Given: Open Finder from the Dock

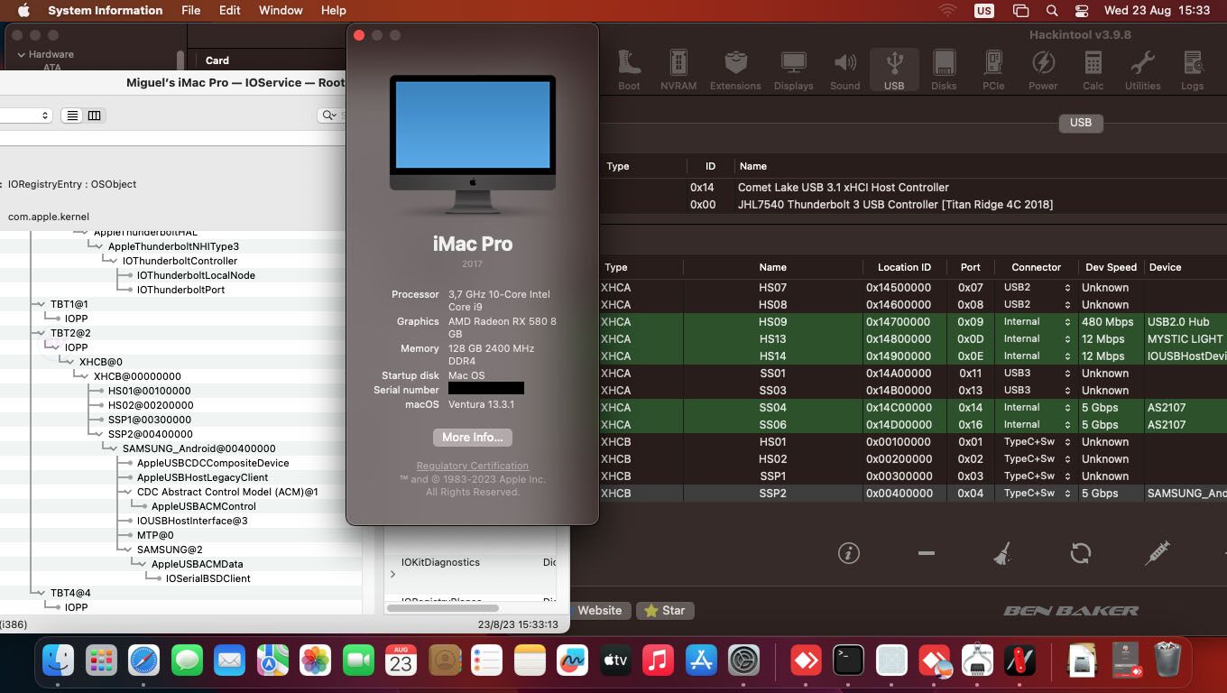Looking at the screenshot, I should 59,661.
